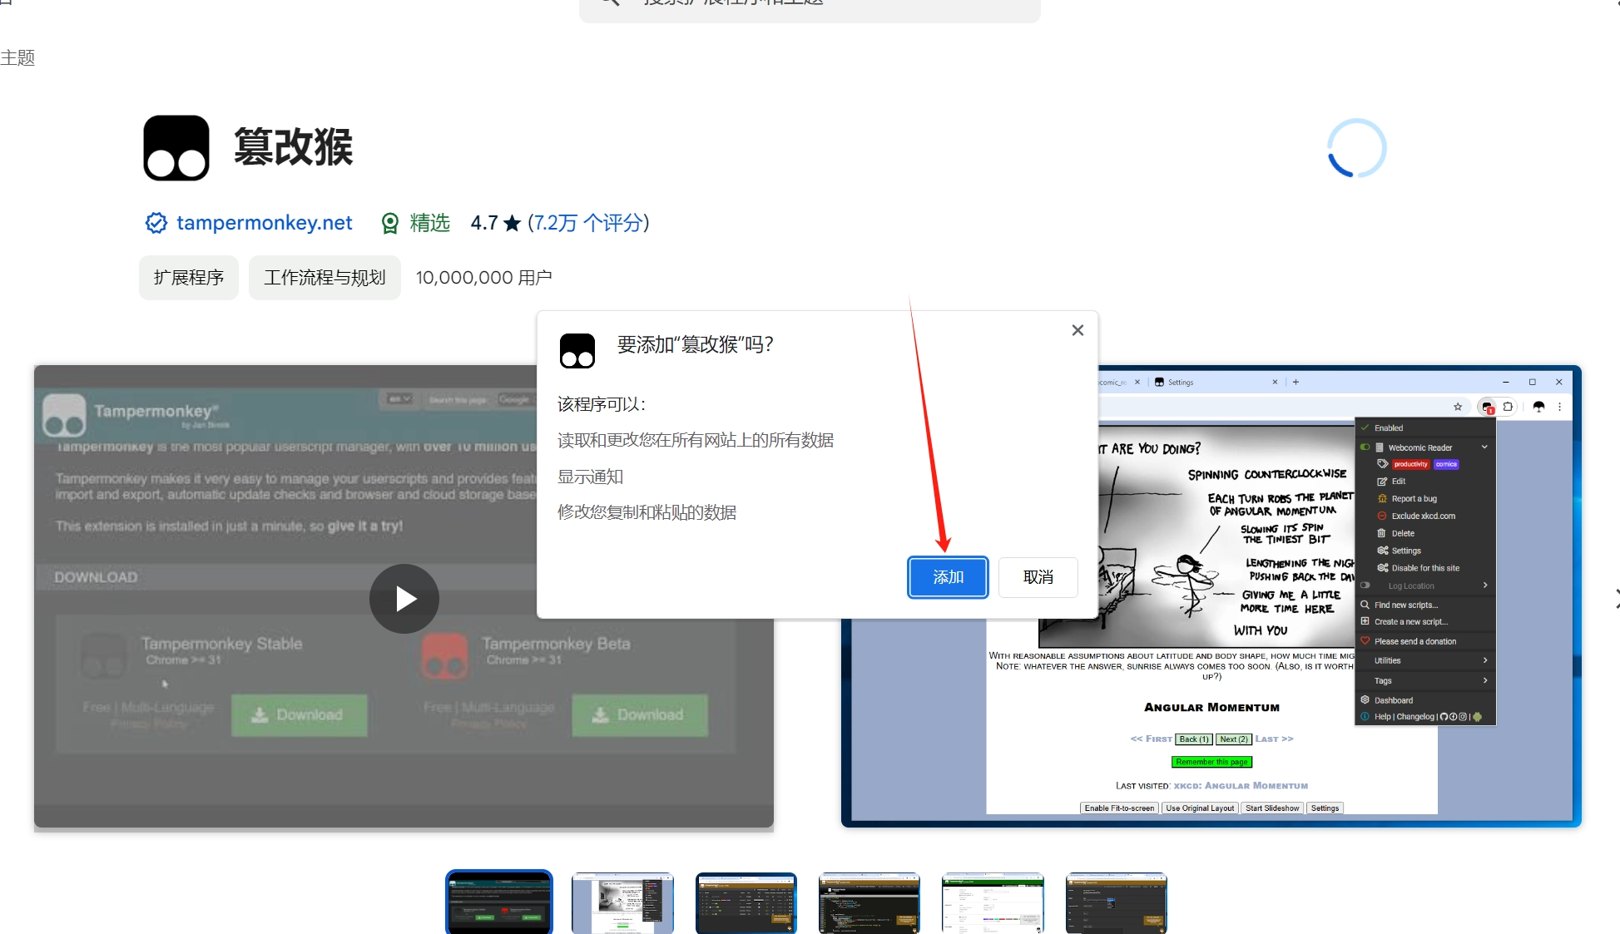Expand the Log Location submenu arrow
The height and width of the screenshot is (934, 1620).
click(x=1485, y=586)
